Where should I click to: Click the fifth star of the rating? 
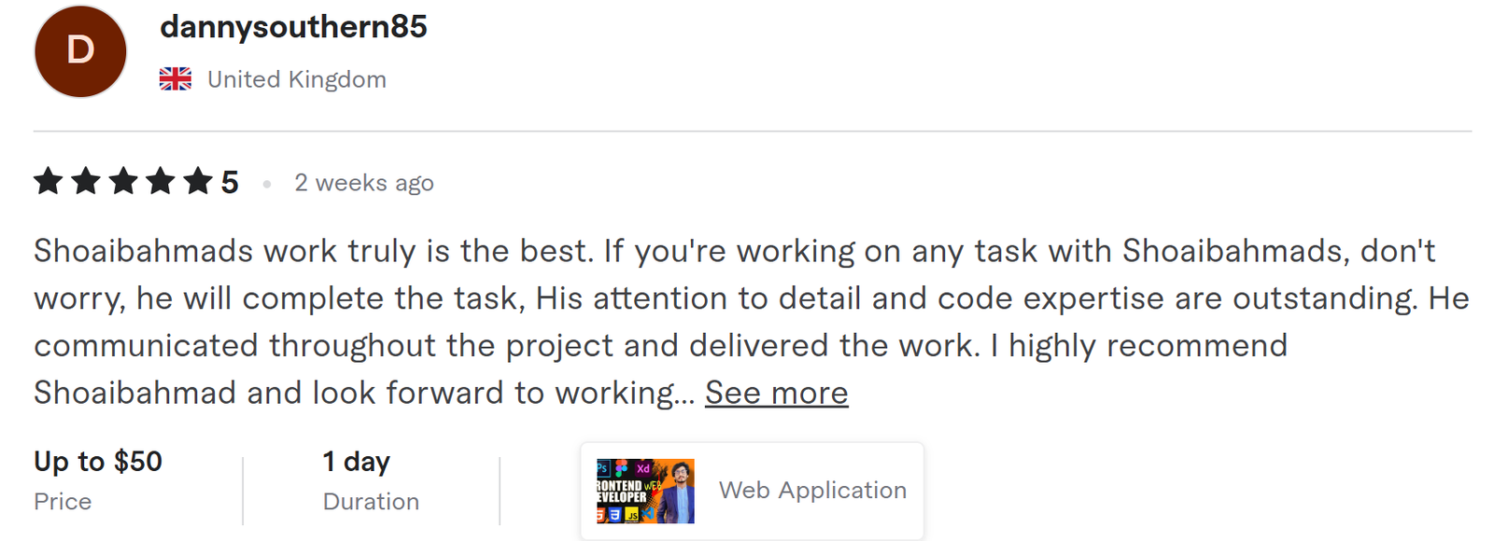coord(197,182)
